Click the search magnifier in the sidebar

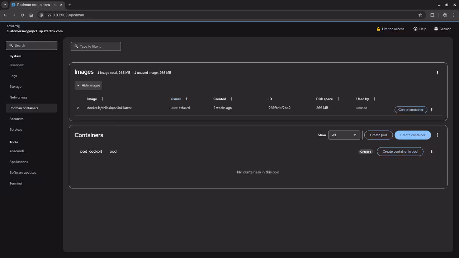[11, 45]
